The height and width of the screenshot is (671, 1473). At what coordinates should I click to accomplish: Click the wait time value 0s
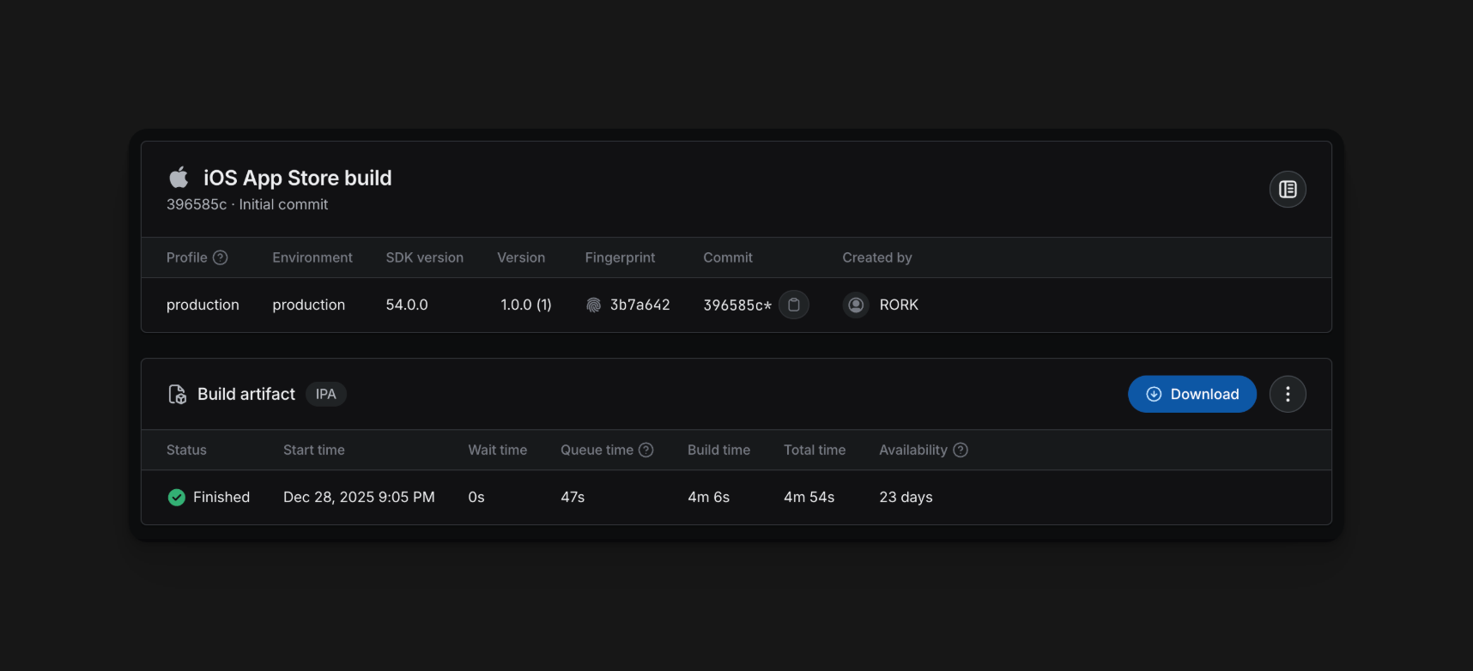[x=476, y=497]
